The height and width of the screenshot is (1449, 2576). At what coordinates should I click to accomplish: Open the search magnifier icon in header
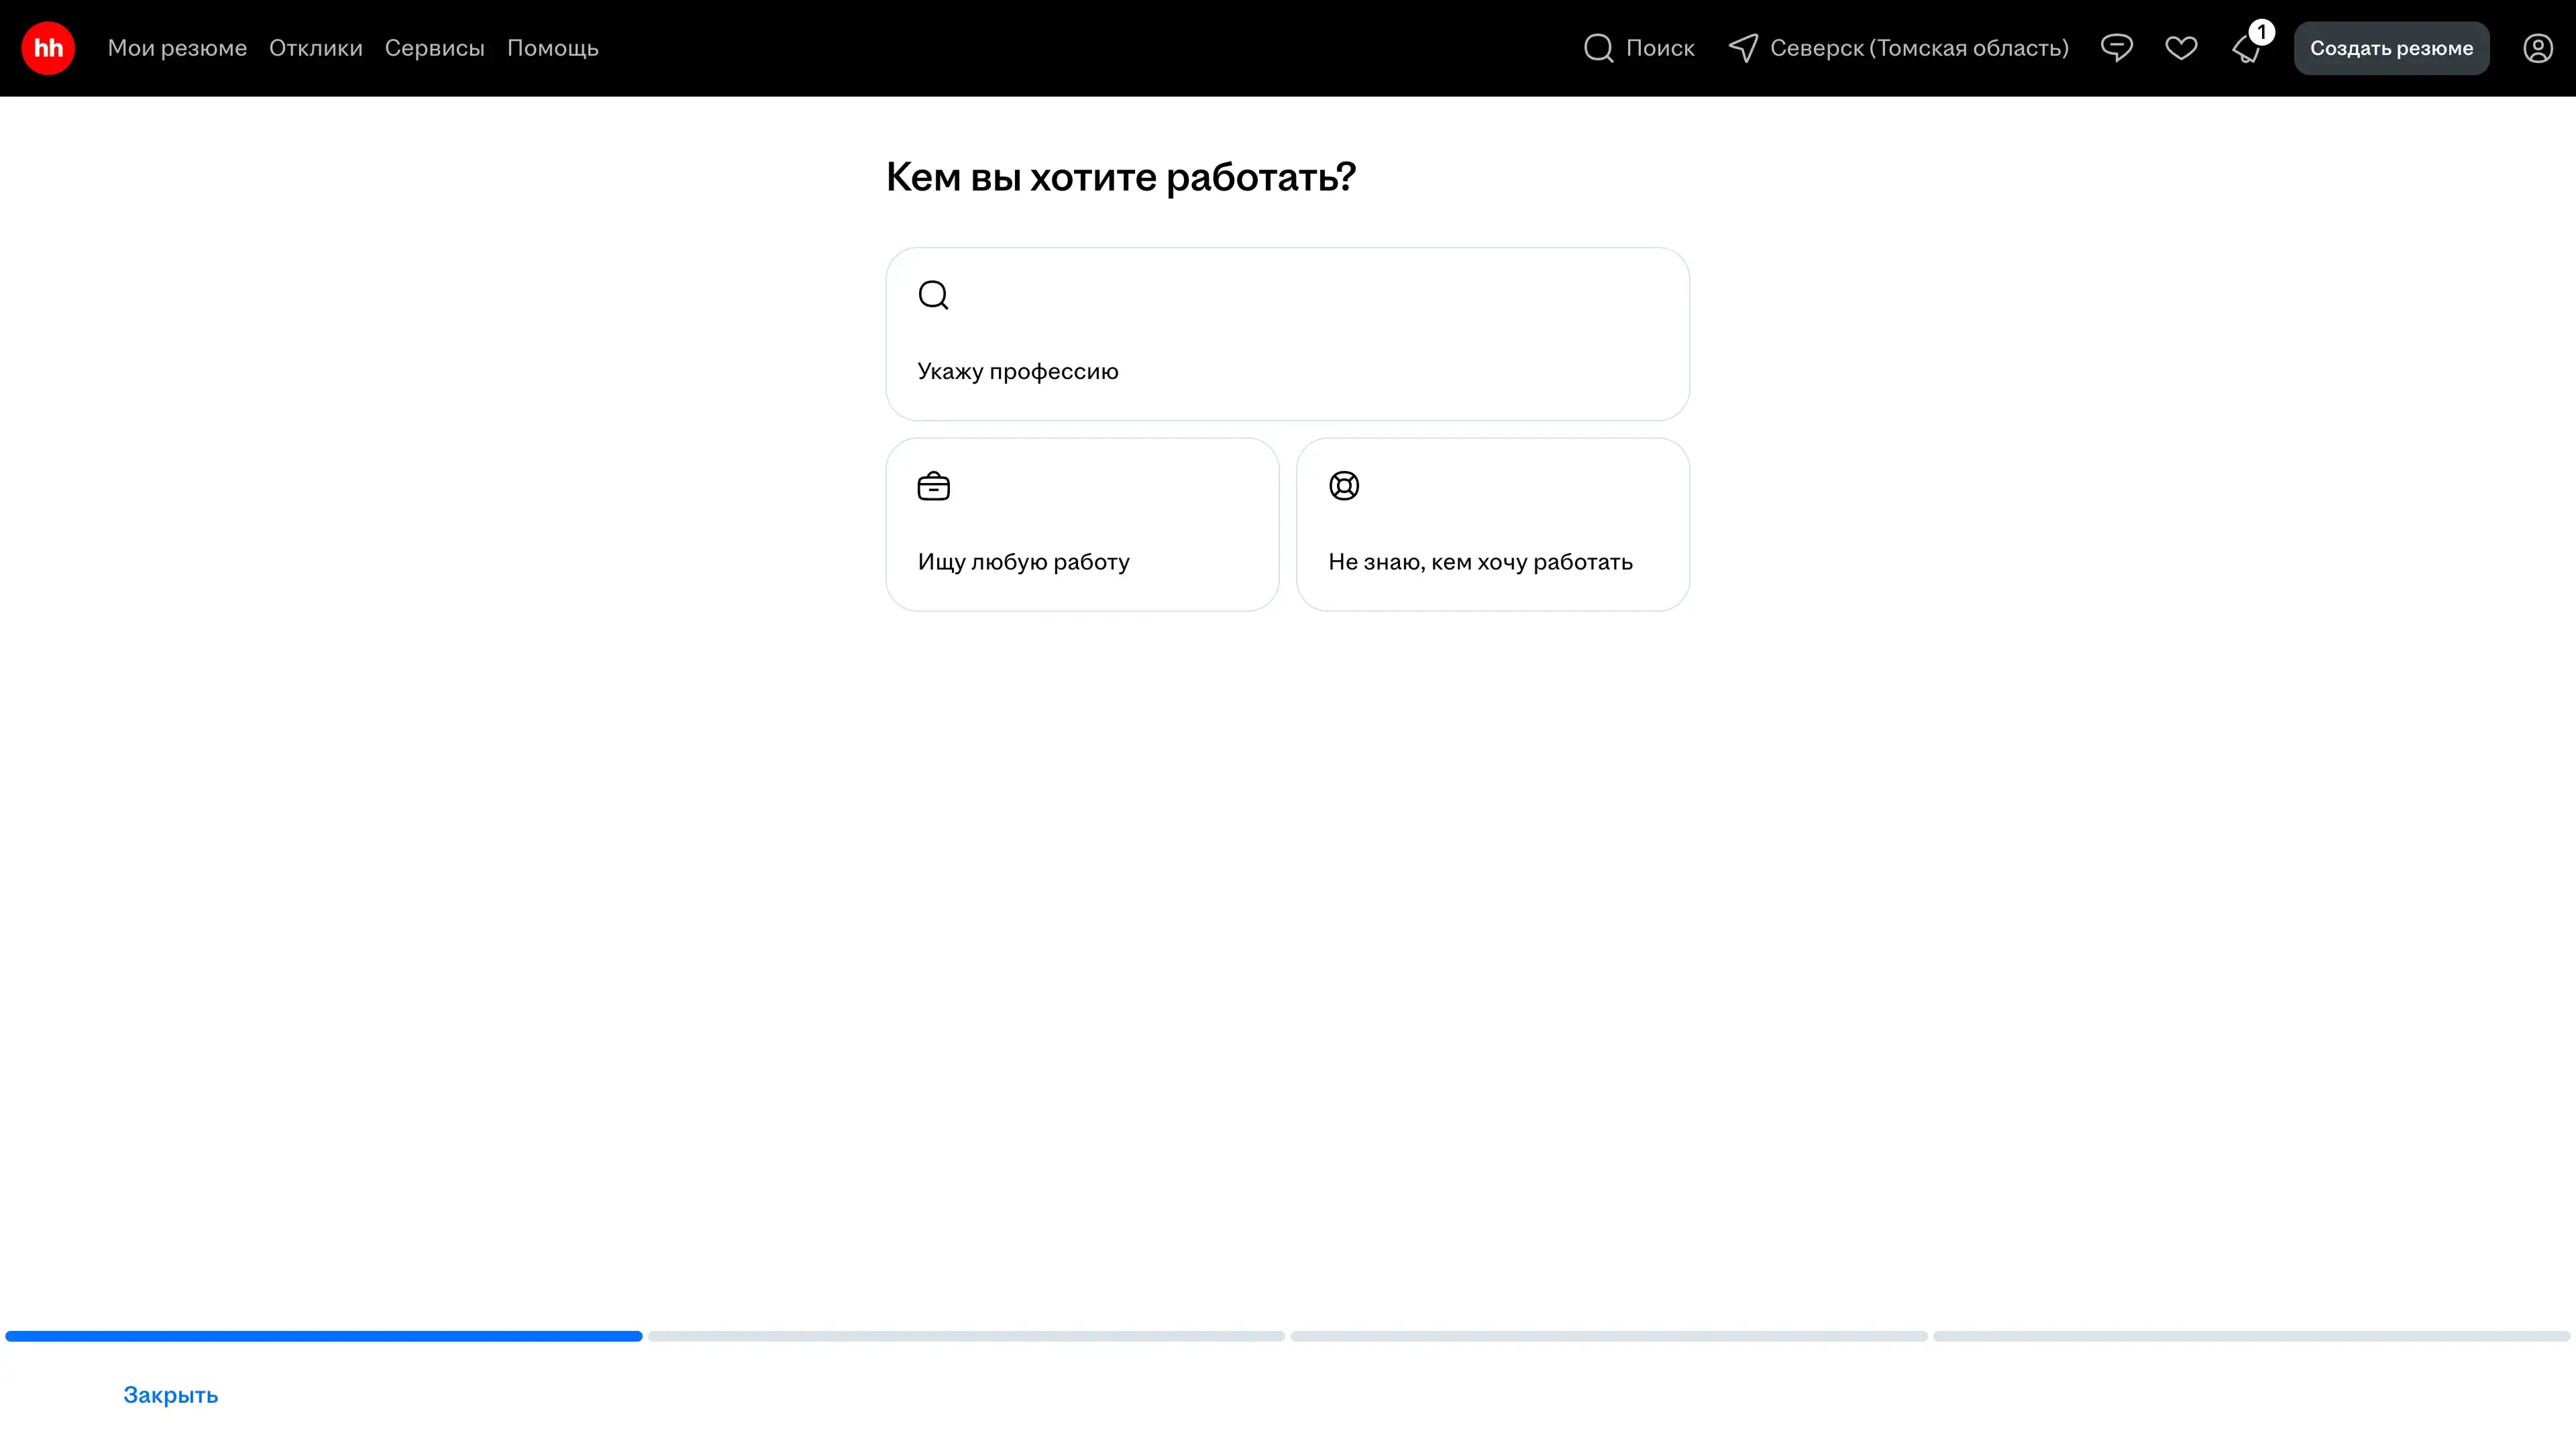pyautogui.click(x=1598, y=48)
